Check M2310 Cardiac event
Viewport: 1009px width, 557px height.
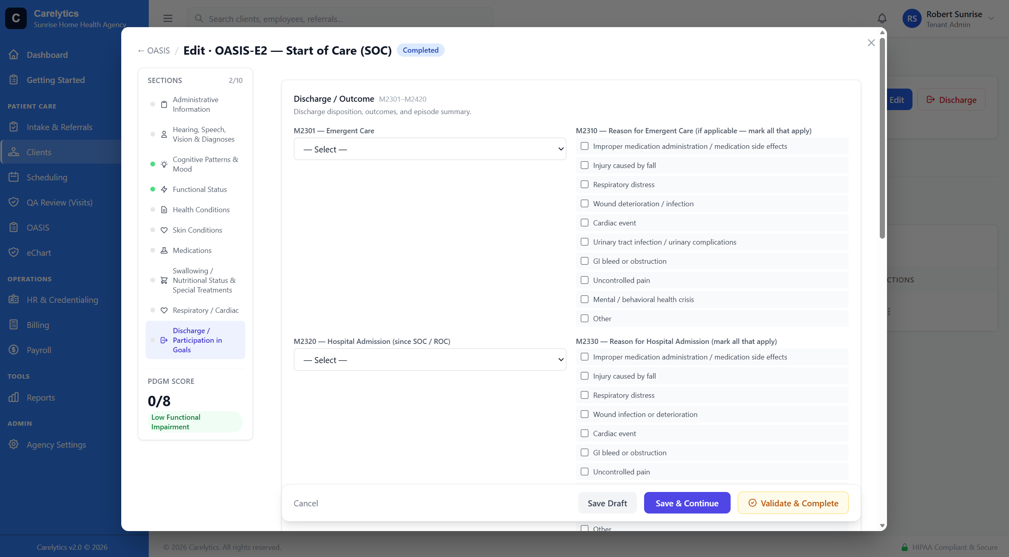point(584,223)
